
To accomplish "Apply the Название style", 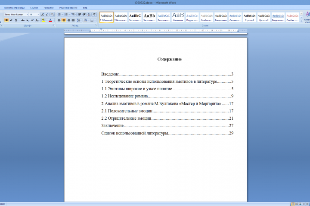I will [x=178, y=17].
